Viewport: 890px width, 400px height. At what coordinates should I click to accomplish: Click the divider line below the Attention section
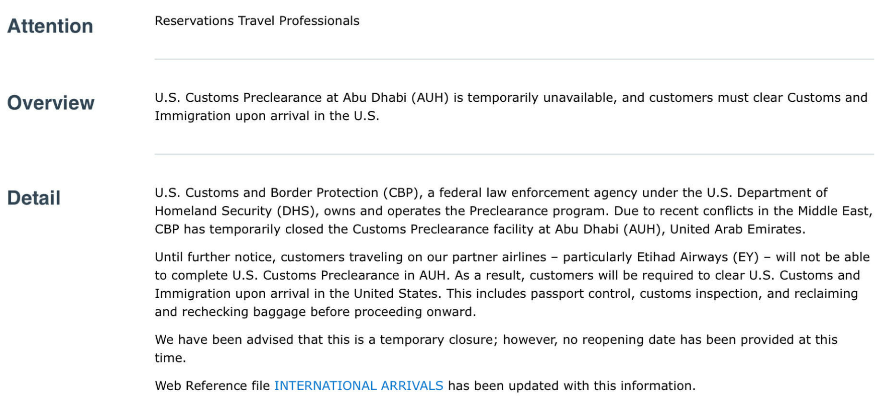point(514,59)
